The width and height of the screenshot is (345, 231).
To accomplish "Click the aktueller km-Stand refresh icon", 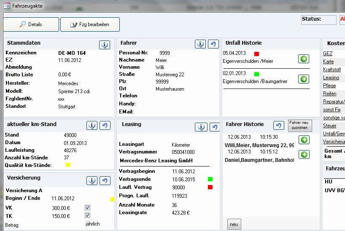I will tap(105, 125).
